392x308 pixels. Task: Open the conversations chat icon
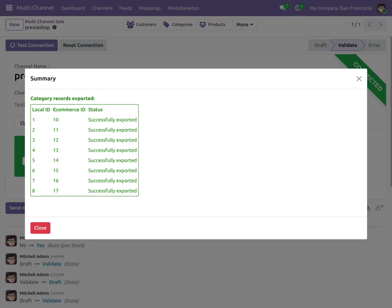click(283, 8)
